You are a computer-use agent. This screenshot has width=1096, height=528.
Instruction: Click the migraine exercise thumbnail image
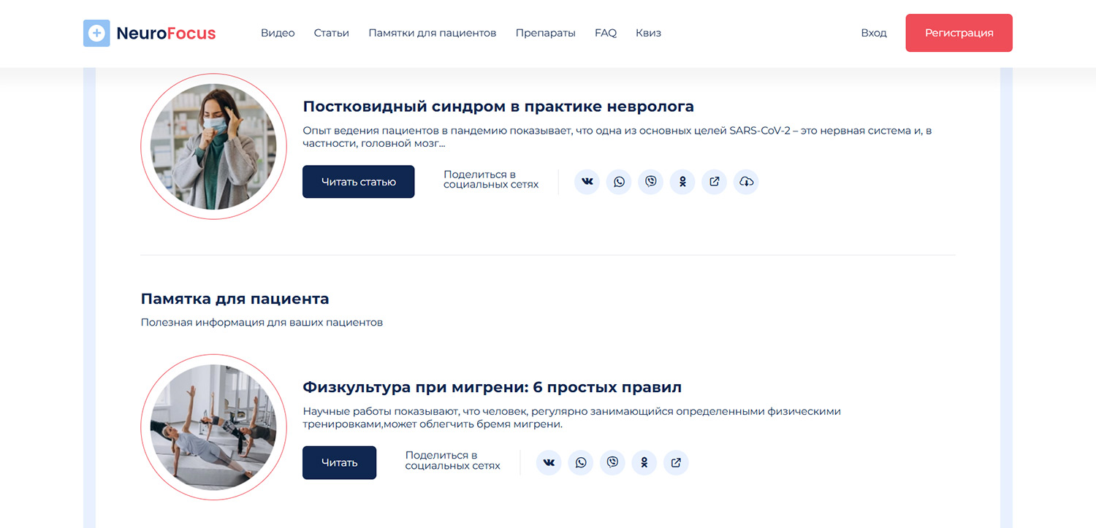(213, 427)
